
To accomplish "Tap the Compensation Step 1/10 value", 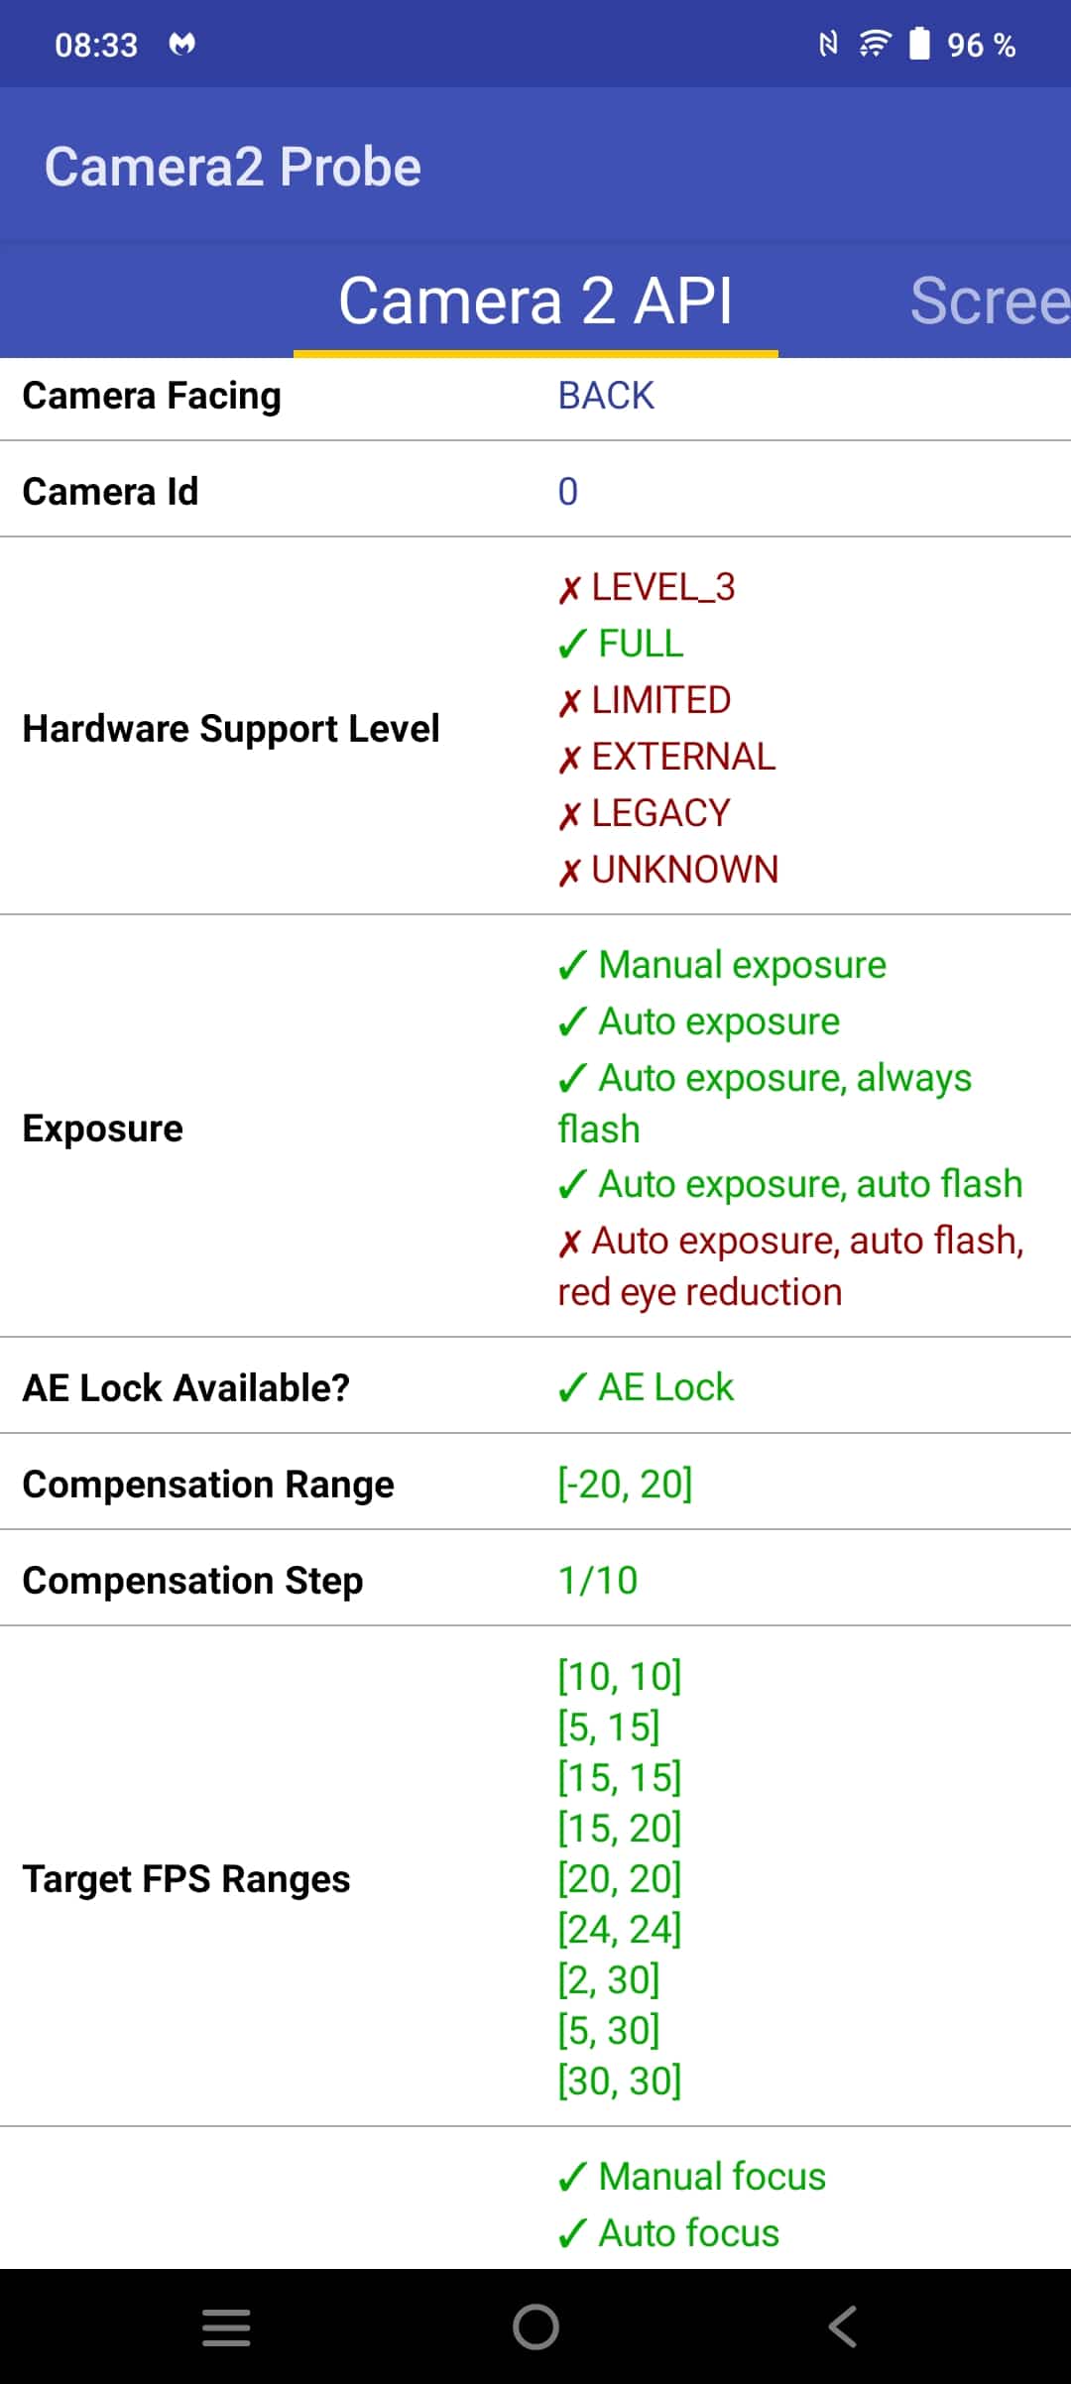I will coord(598,1581).
